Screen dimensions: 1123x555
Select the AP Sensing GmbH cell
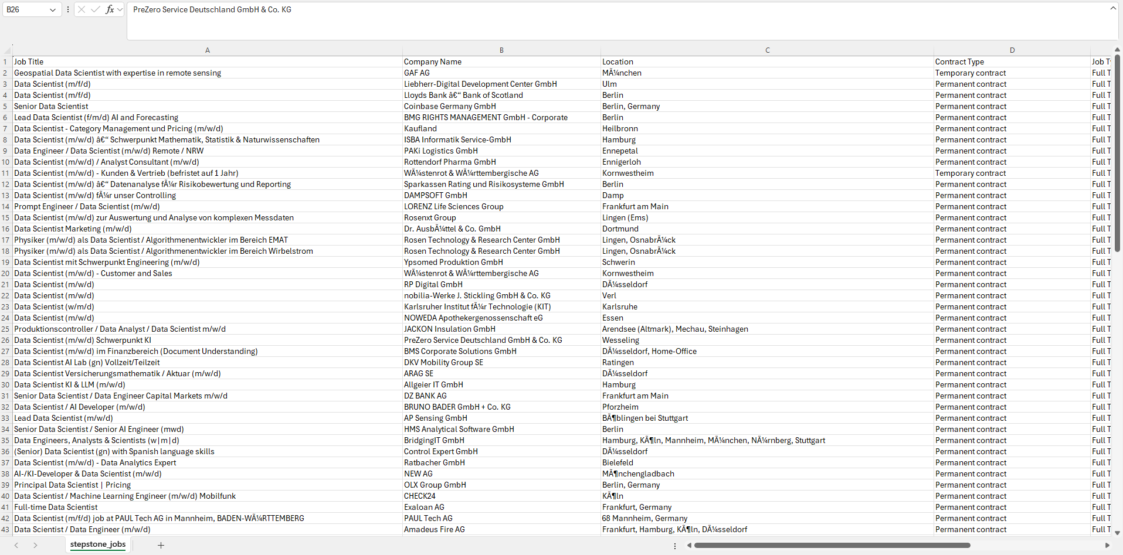tap(501, 418)
